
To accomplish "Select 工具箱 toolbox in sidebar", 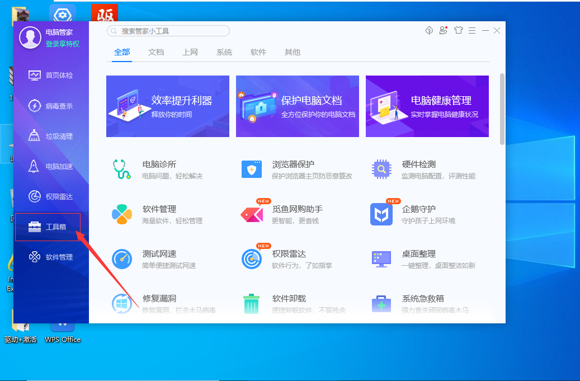I will coord(48,227).
